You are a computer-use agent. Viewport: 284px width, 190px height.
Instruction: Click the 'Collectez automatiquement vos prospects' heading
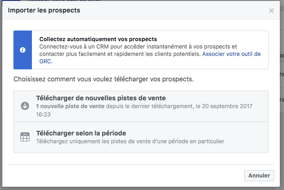98,39
